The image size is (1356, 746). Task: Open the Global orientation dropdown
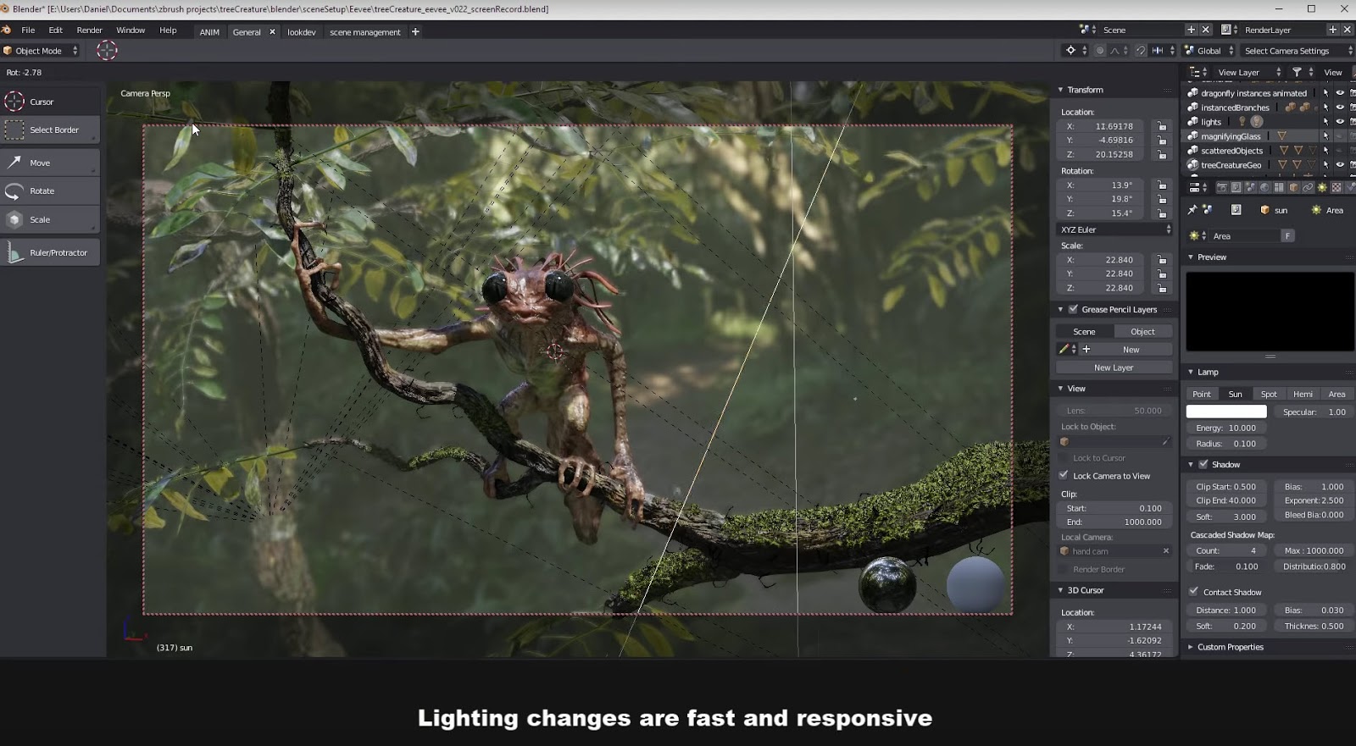click(1209, 51)
